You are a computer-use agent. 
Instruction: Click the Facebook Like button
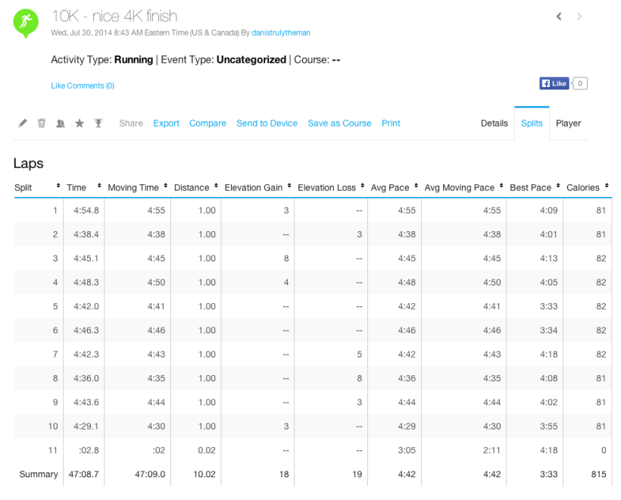pyautogui.click(x=554, y=83)
